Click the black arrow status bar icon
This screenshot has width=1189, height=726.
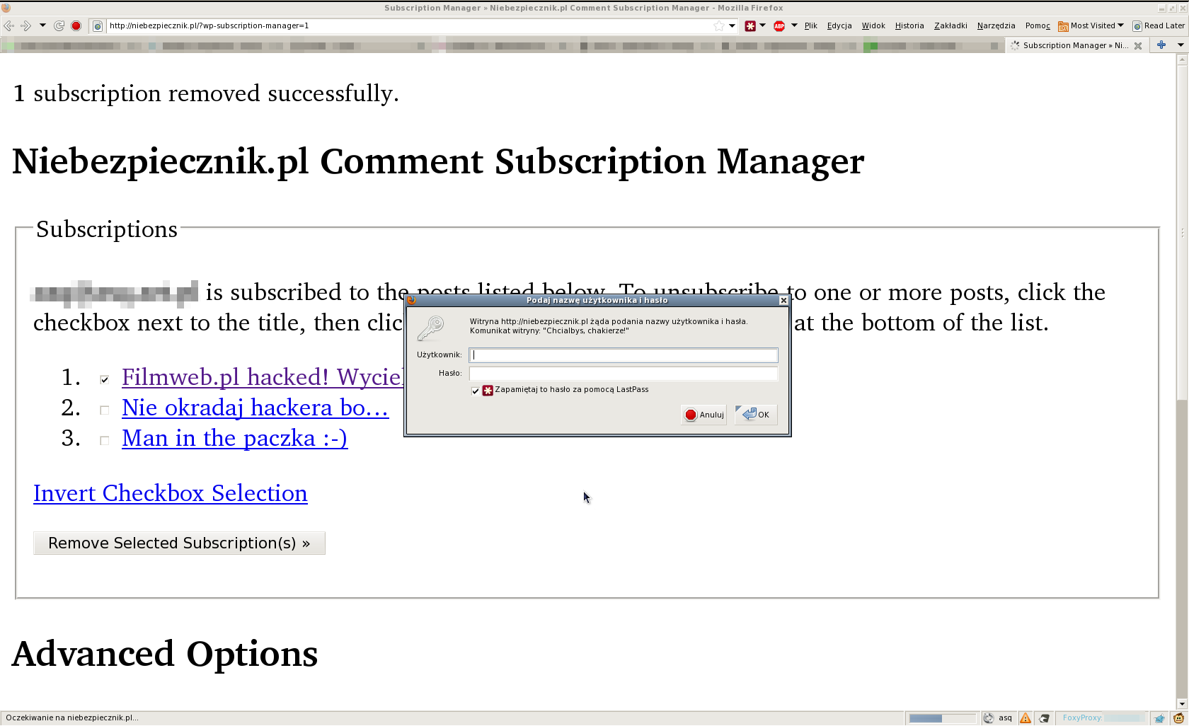[x=1044, y=718]
